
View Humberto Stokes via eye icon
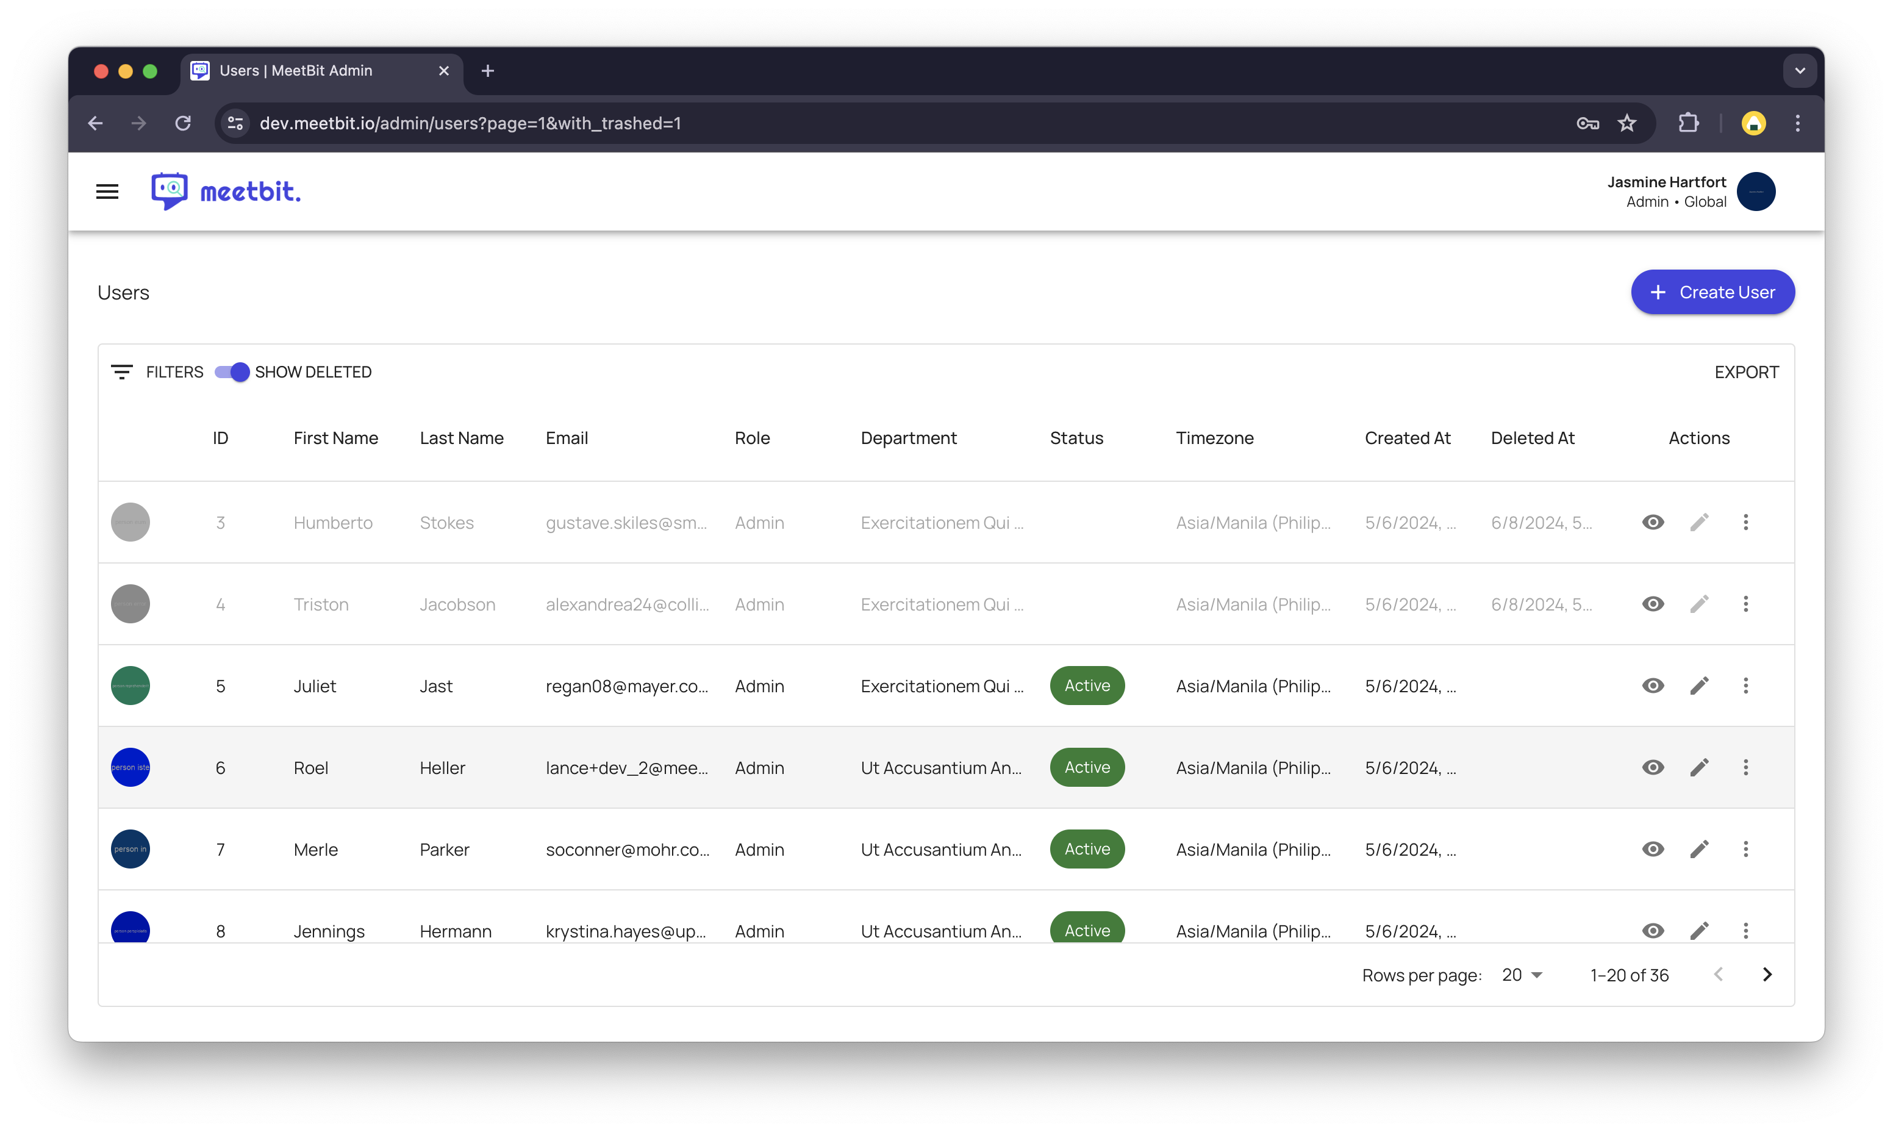tap(1653, 523)
